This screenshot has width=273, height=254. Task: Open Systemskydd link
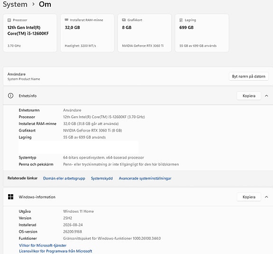pos(102,178)
